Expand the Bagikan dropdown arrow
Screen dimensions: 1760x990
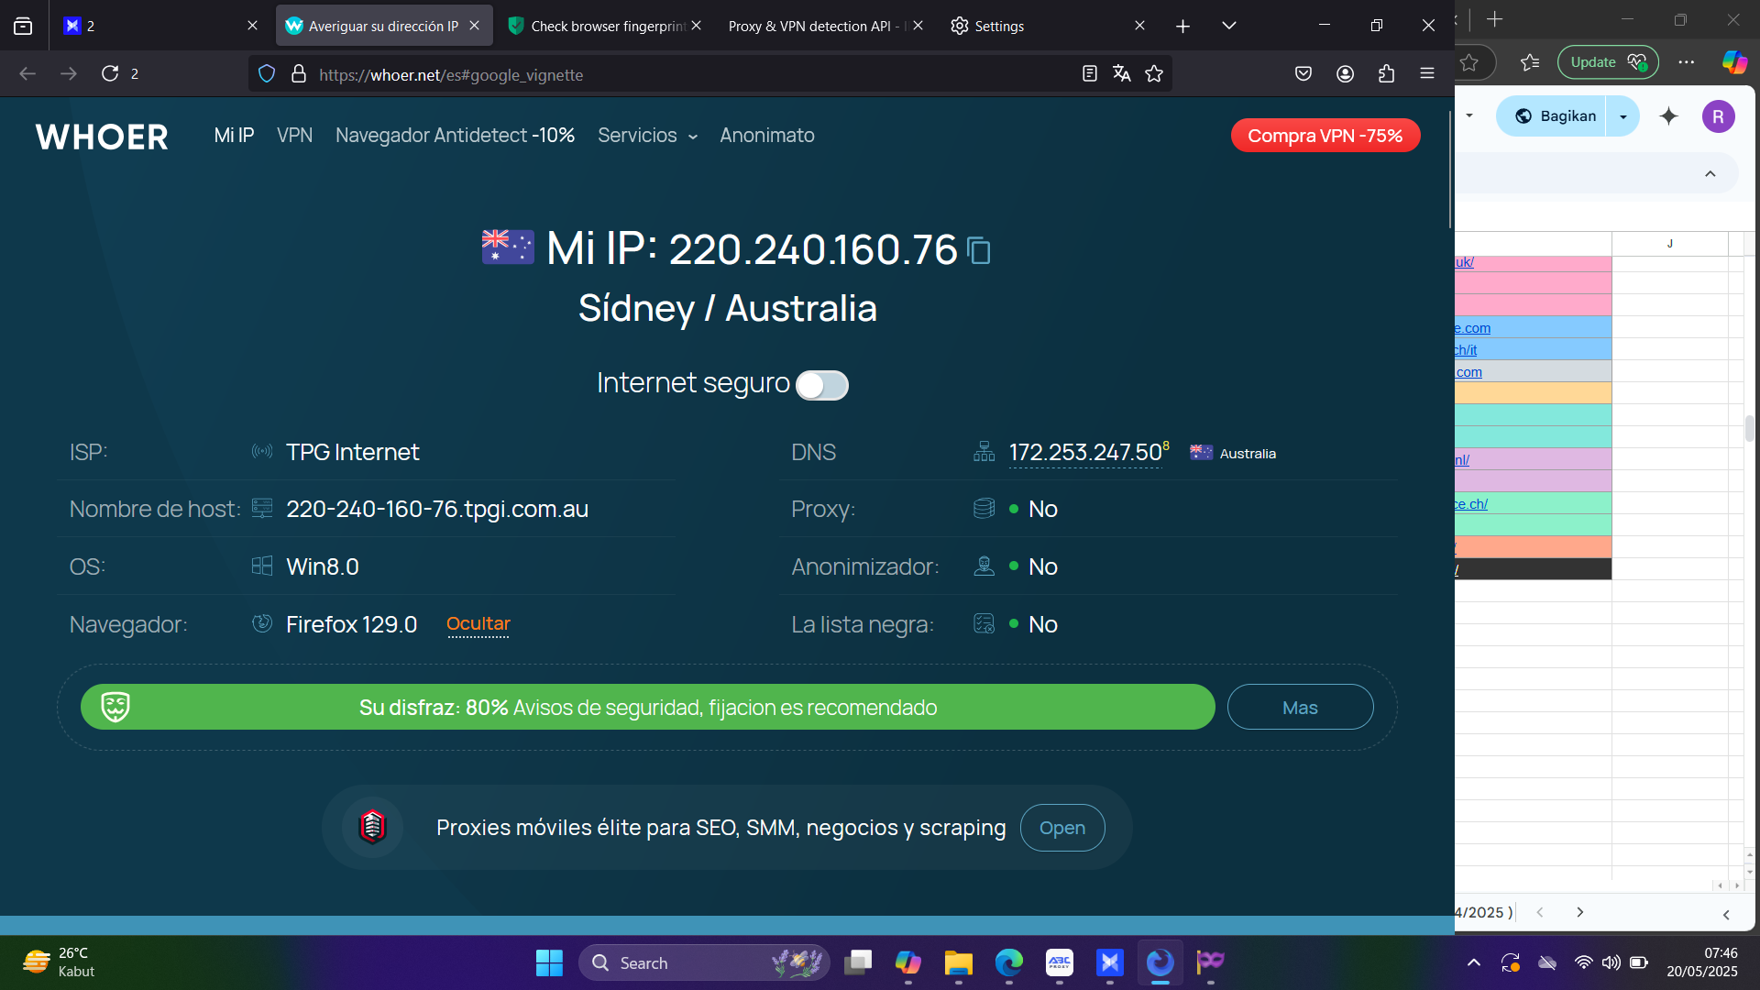(1623, 116)
